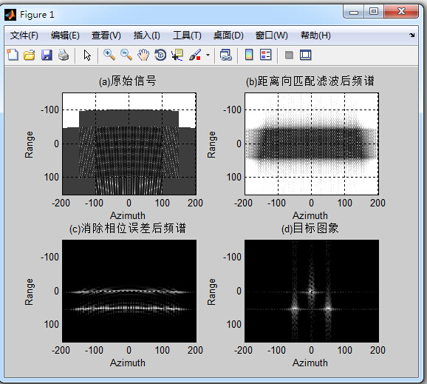Open the 工具(T) menu
This screenshot has width=427, height=384.
tap(187, 36)
